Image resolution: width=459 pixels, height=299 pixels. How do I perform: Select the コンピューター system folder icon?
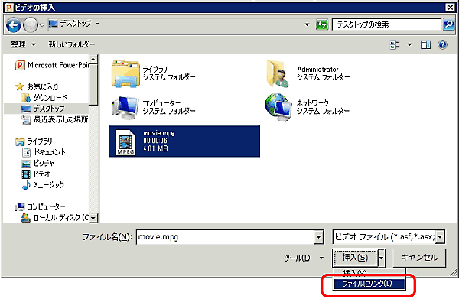125,107
